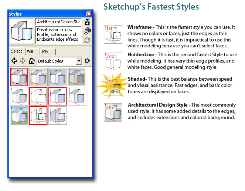Select the all-white Hidden Line style in list
The image size is (245, 191).
38,96
